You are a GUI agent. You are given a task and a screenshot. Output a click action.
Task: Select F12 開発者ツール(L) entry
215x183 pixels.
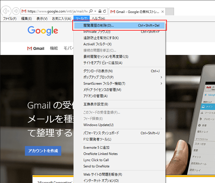[119, 139]
